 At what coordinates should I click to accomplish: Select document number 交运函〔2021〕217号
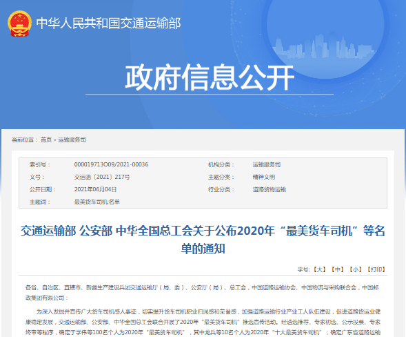coord(102,177)
